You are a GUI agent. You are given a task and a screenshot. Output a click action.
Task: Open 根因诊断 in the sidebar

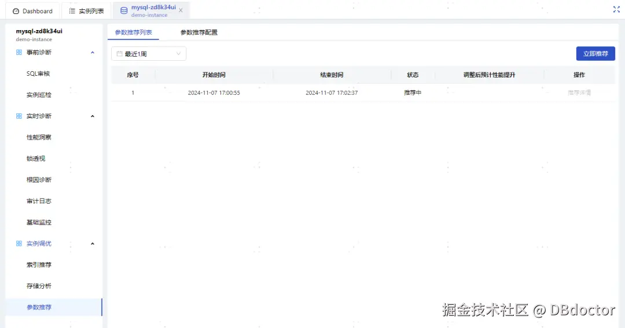pos(39,180)
